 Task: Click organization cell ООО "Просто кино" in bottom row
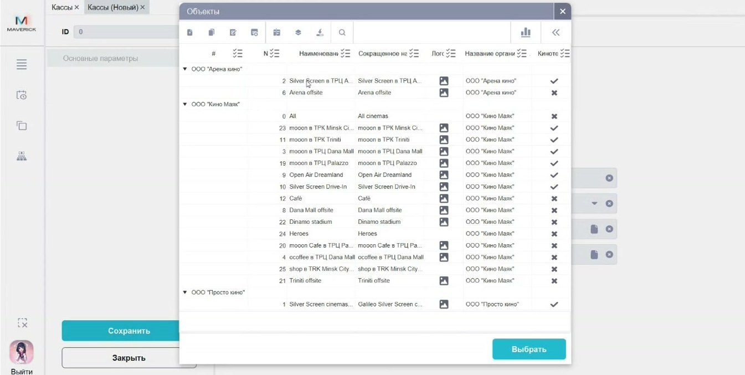(x=492, y=305)
